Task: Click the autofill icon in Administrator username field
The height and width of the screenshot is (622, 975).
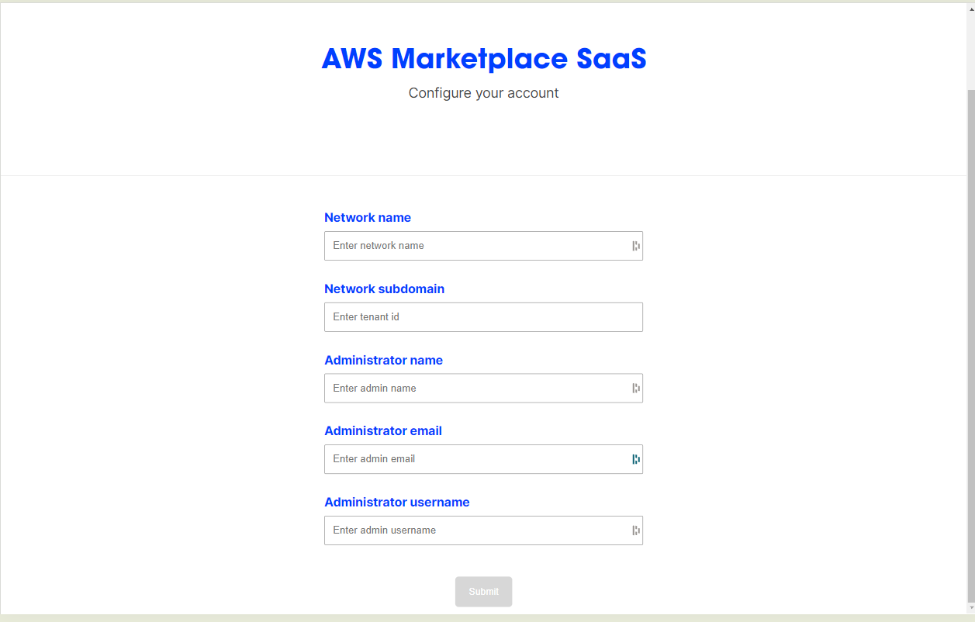Action: click(636, 530)
